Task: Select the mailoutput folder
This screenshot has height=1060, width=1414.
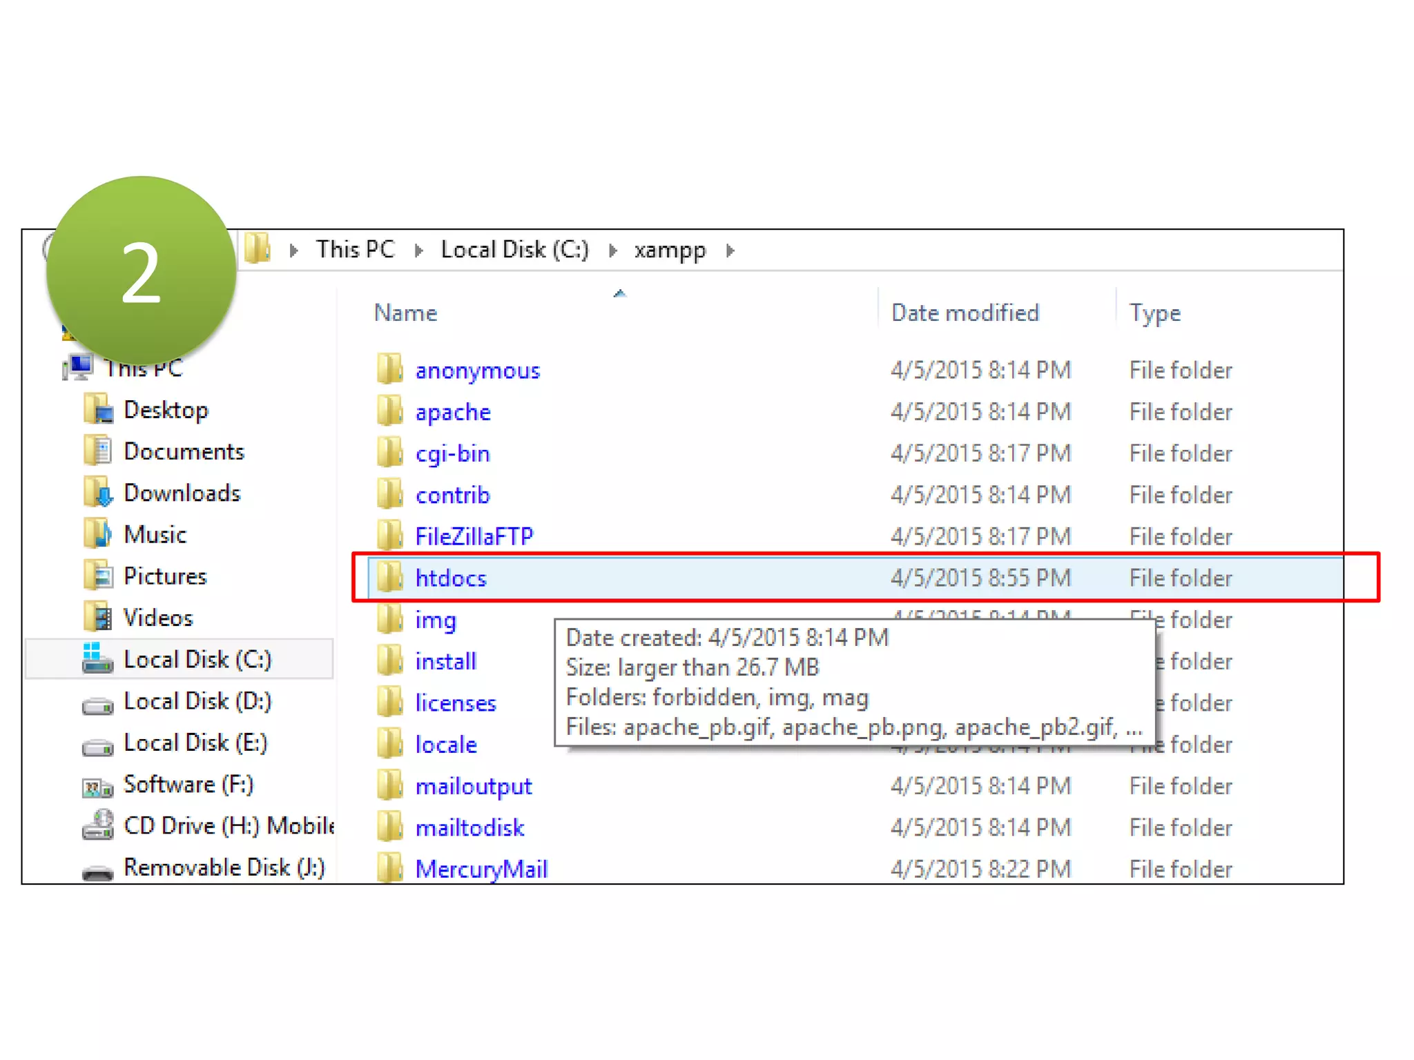Action: [474, 787]
